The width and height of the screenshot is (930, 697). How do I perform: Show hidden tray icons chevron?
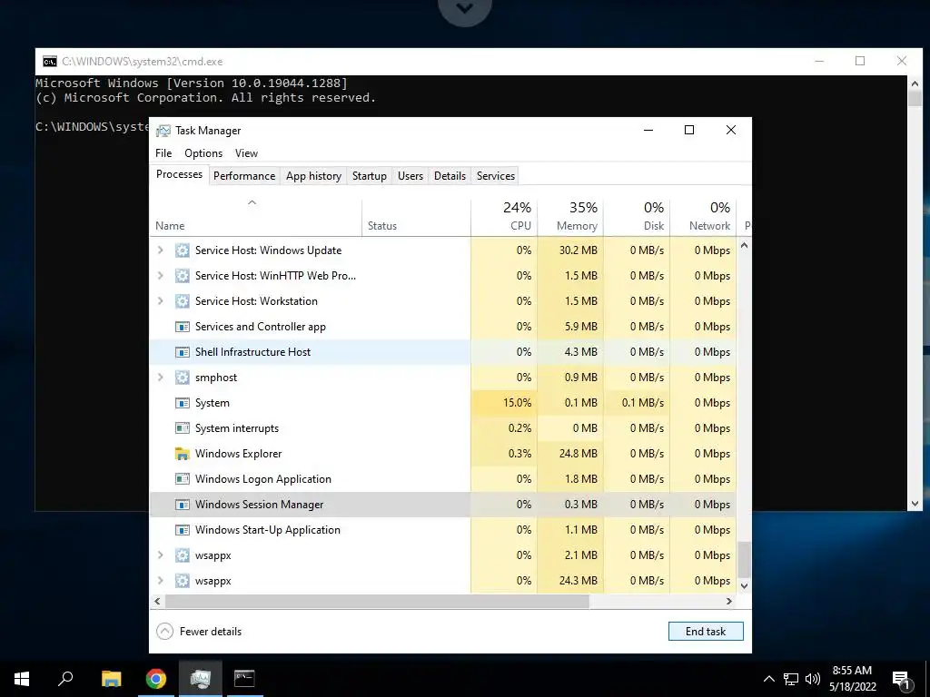[x=768, y=679]
